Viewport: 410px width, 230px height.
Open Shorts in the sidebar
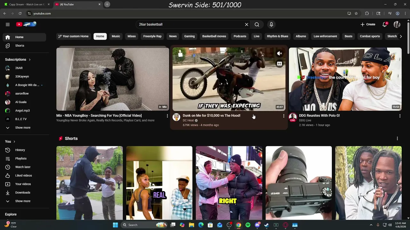point(24,46)
